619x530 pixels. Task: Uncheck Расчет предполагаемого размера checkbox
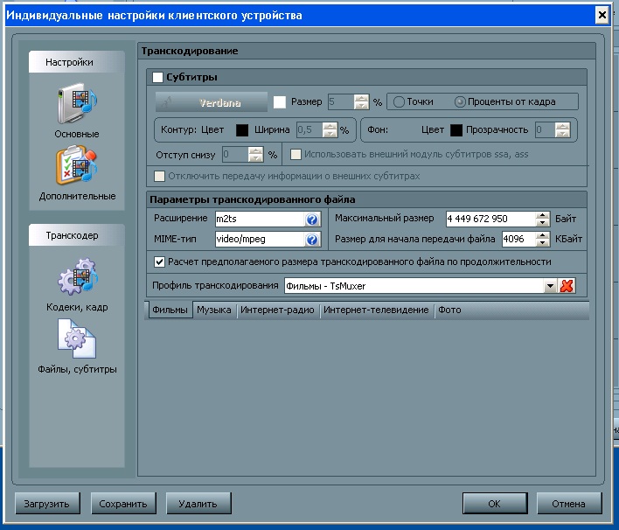(x=159, y=262)
